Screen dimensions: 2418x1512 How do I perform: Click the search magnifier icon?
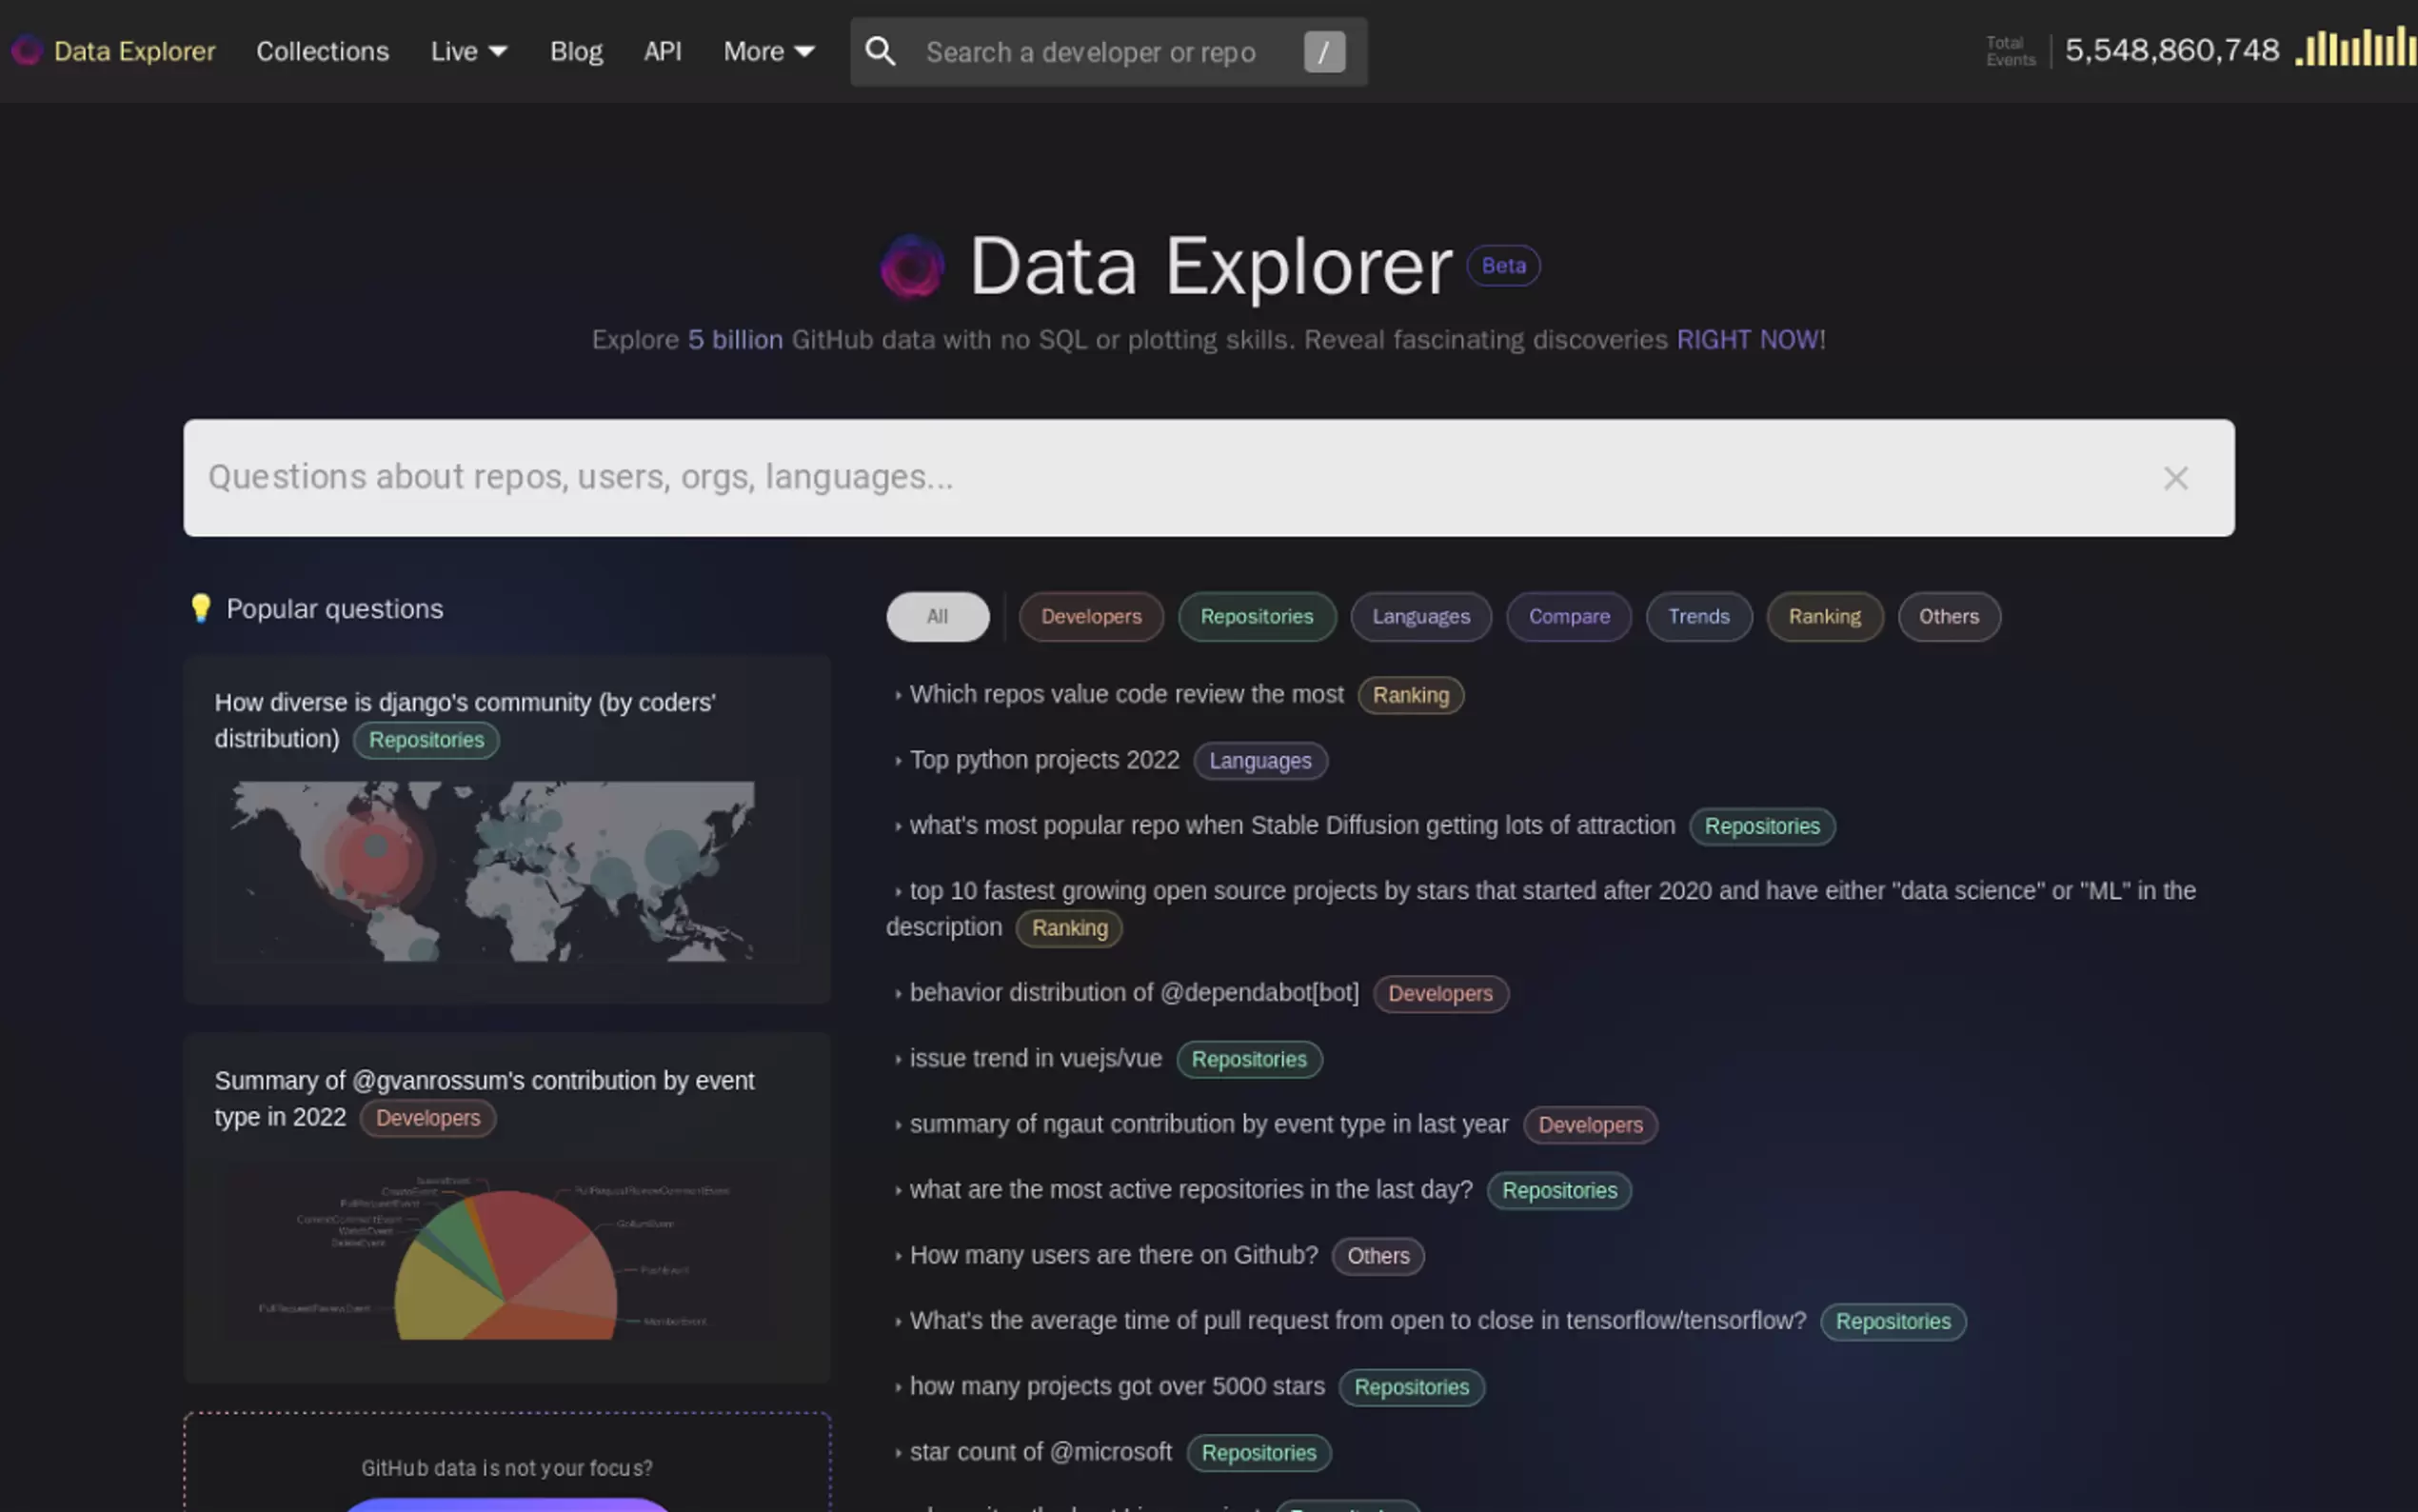coord(881,51)
